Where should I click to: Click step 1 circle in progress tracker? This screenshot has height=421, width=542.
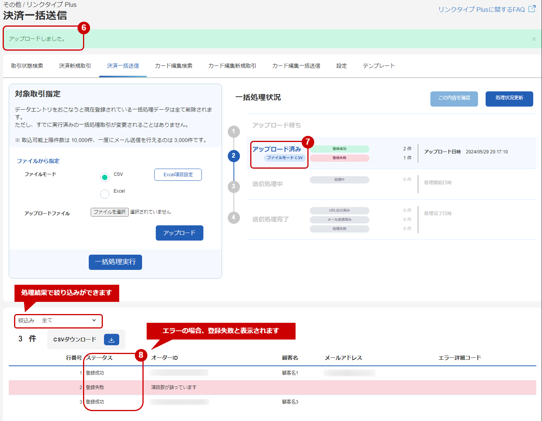tap(233, 132)
